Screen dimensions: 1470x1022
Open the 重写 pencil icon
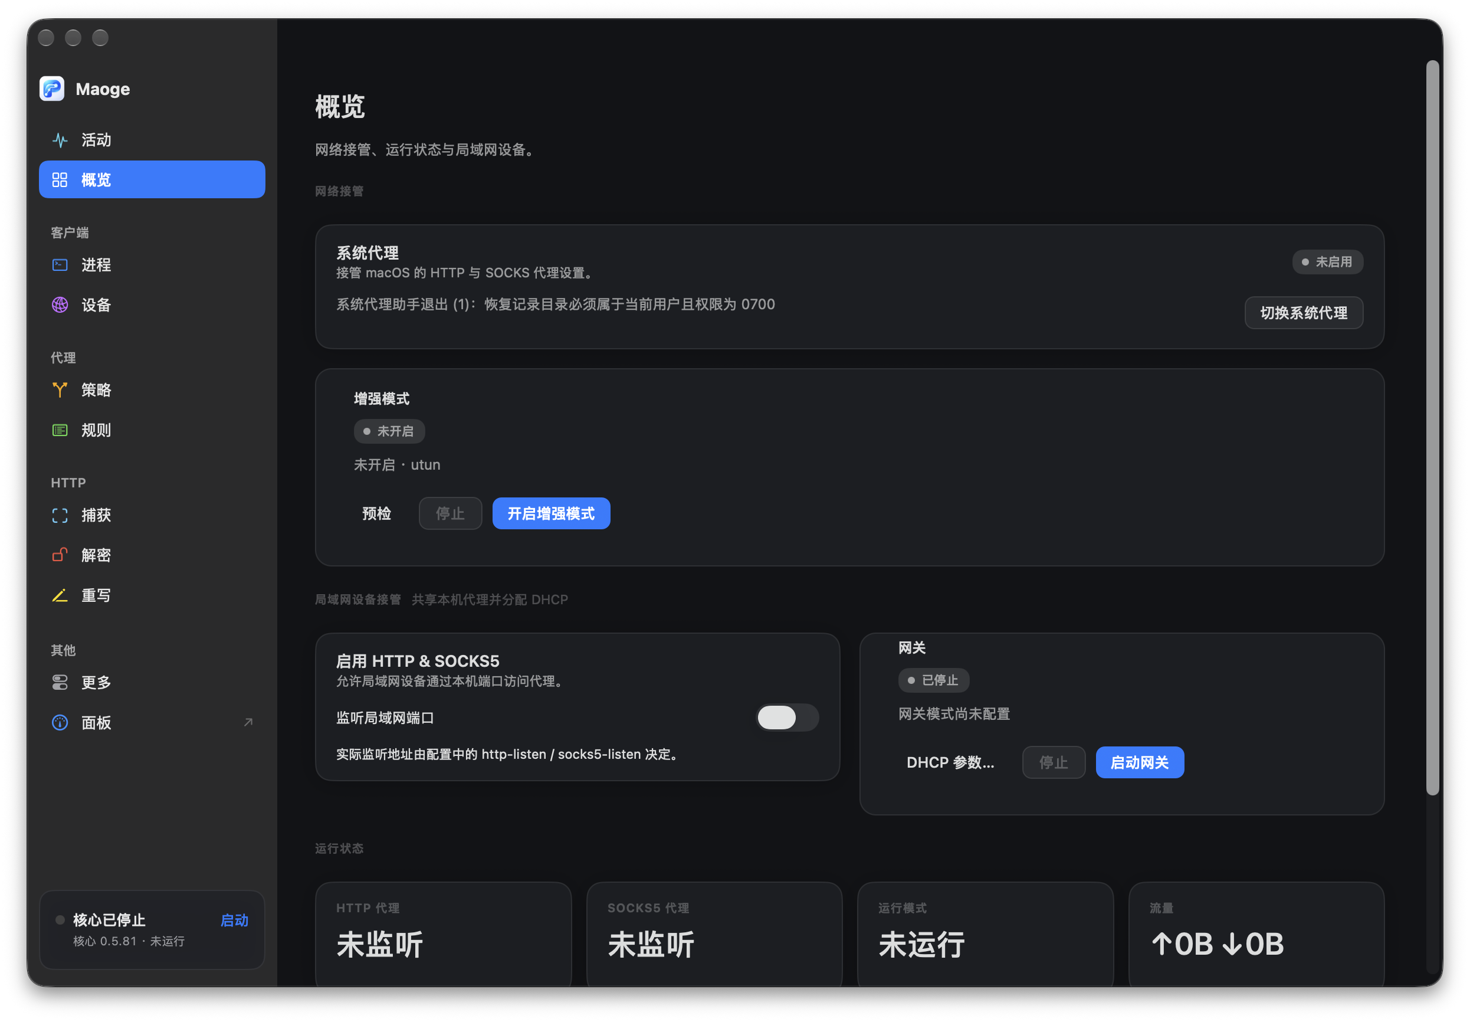click(x=60, y=595)
